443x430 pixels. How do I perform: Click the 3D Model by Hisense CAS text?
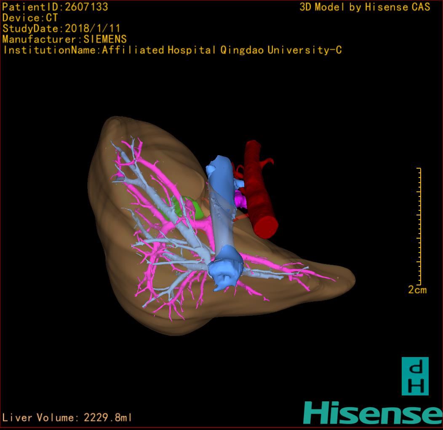365,7
